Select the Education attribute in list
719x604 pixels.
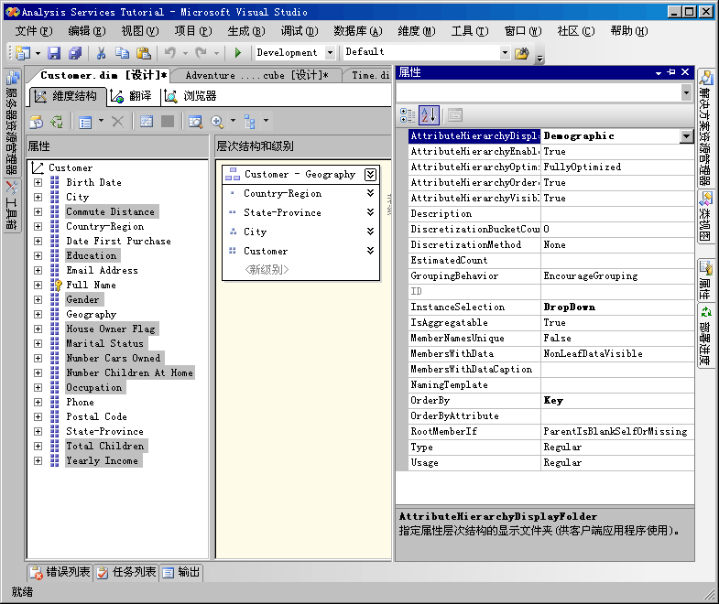(x=91, y=256)
